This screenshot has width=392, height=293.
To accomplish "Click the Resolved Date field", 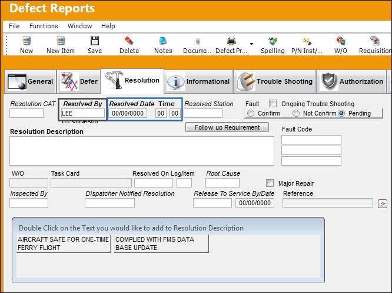I will pos(128,113).
